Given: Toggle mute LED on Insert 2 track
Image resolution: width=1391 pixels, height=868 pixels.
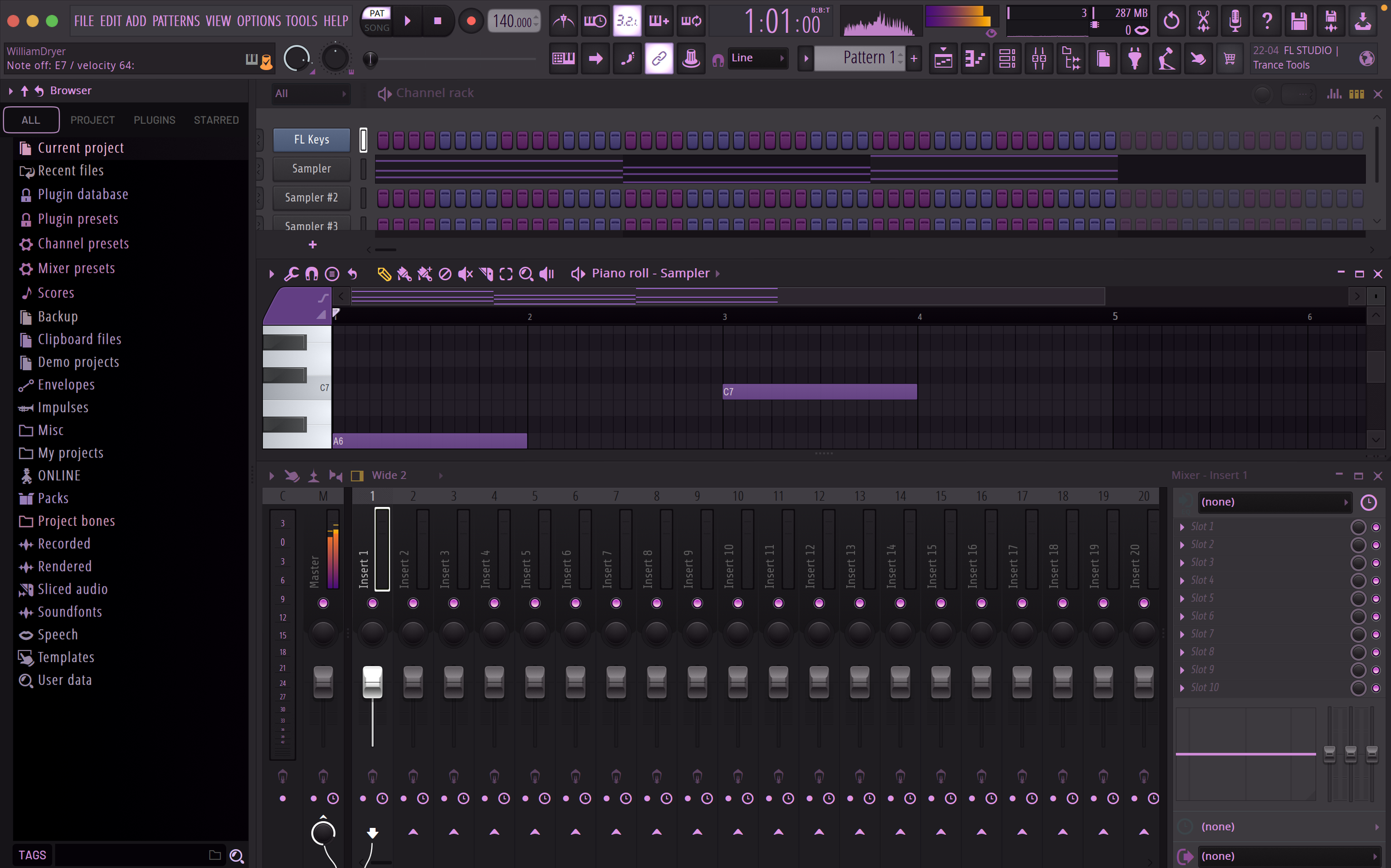Looking at the screenshot, I should 413,603.
